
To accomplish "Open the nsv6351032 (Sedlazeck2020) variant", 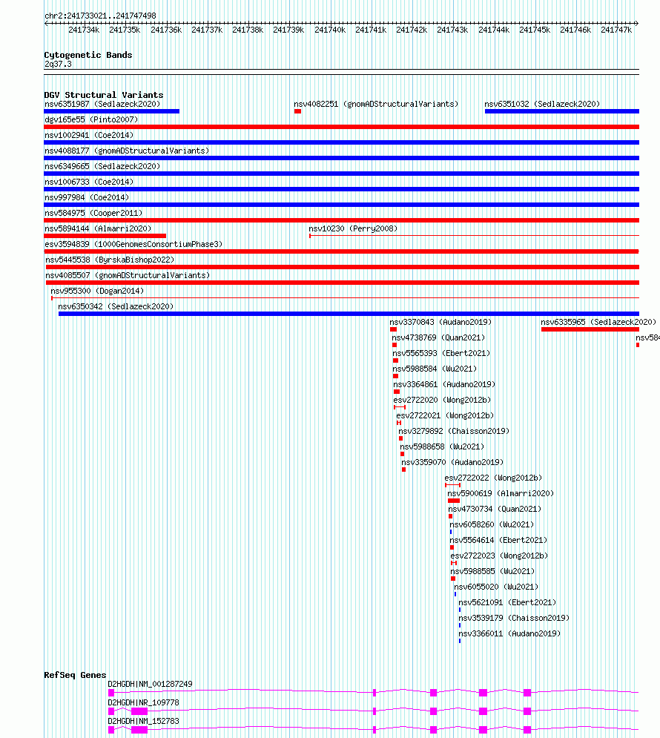I will tap(542, 104).
